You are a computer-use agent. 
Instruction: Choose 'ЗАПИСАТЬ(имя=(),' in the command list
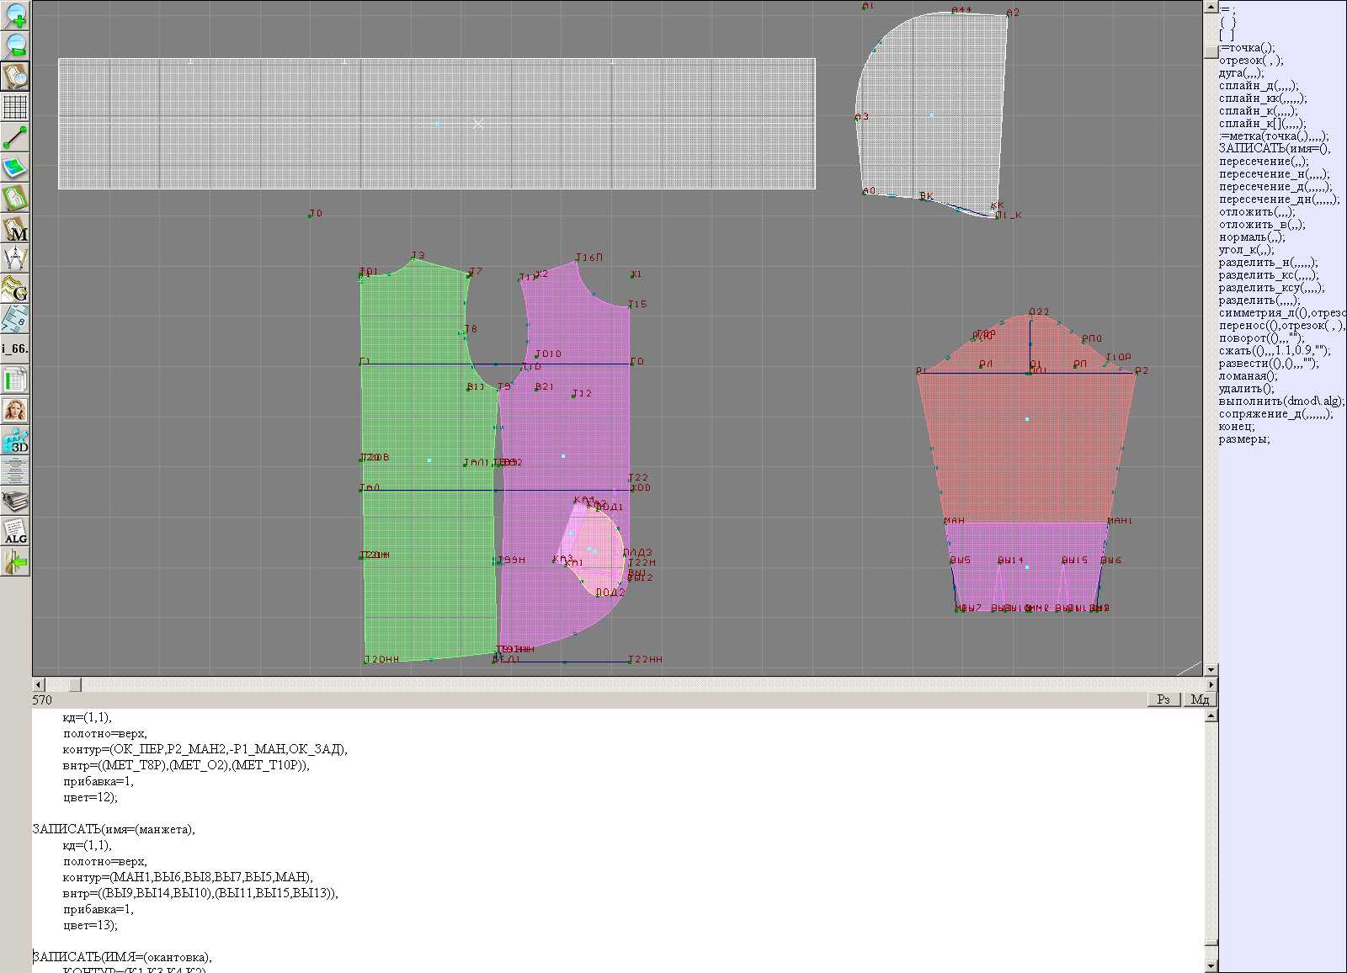(1274, 149)
